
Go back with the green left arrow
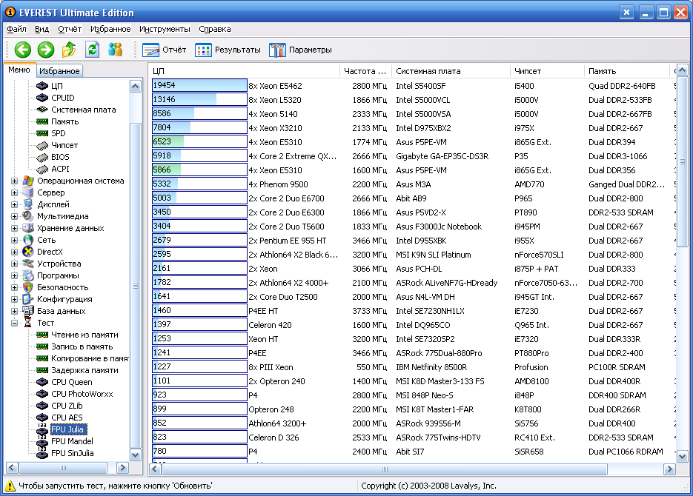[x=23, y=50]
